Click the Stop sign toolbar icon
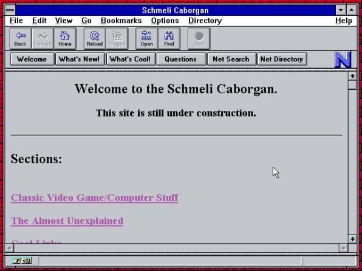The height and width of the screenshot is (271, 362). pos(199,39)
